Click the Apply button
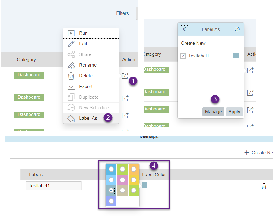The width and height of the screenshot is (273, 216). coord(234,112)
